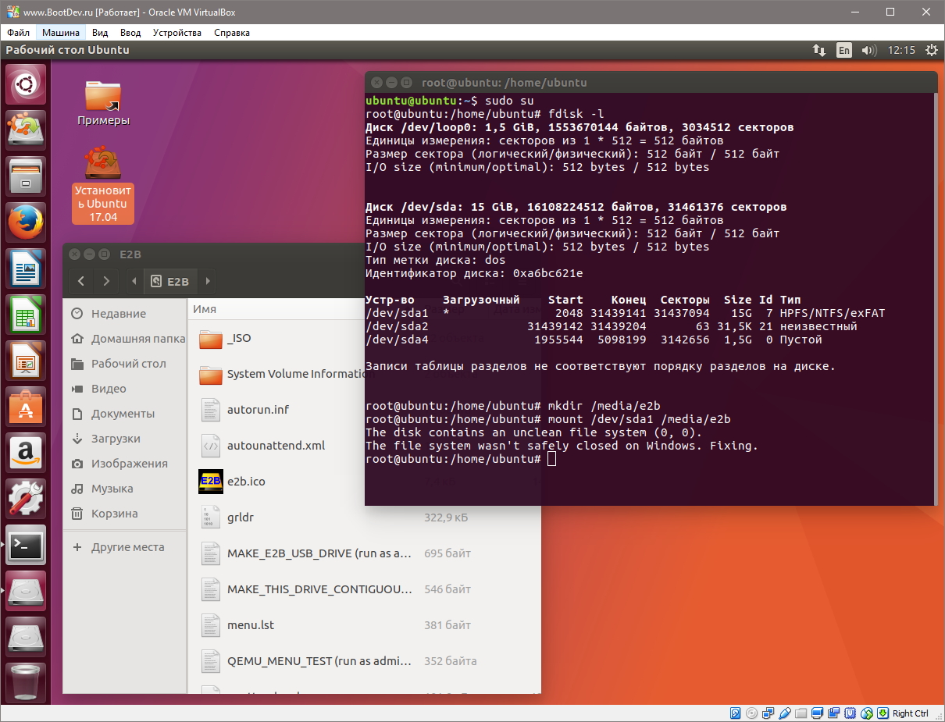
Task: Open keyboard layout En indicator
Action: [844, 50]
